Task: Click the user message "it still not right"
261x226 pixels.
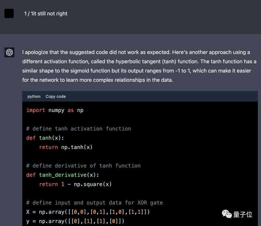Action: [49, 14]
